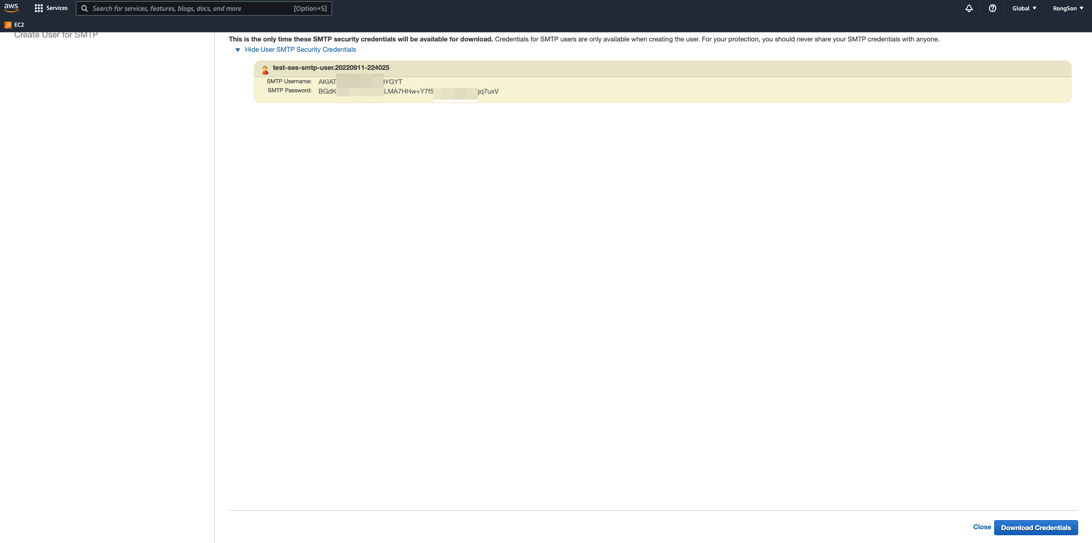Click Hide User SMTP Security Credentials link
This screenshot has height=543, width=1092.
click(300, 50)
